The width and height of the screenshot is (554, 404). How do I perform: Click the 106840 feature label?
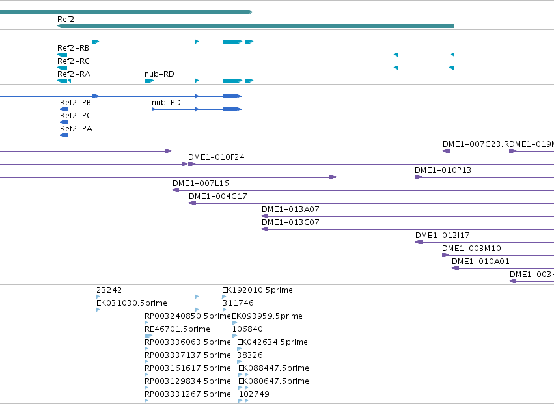pyautogui.click(x=247, y=329)
